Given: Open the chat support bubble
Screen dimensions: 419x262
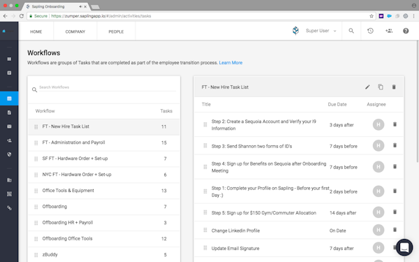Looking at the screenshot, I should pyautogui.click(x=404, y=247).
